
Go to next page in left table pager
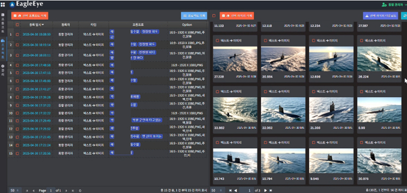(x=66, y=190)
